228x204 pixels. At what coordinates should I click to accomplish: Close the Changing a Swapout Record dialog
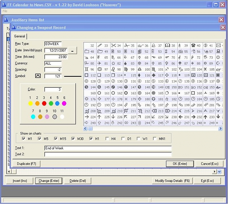(x=223, y=27)
